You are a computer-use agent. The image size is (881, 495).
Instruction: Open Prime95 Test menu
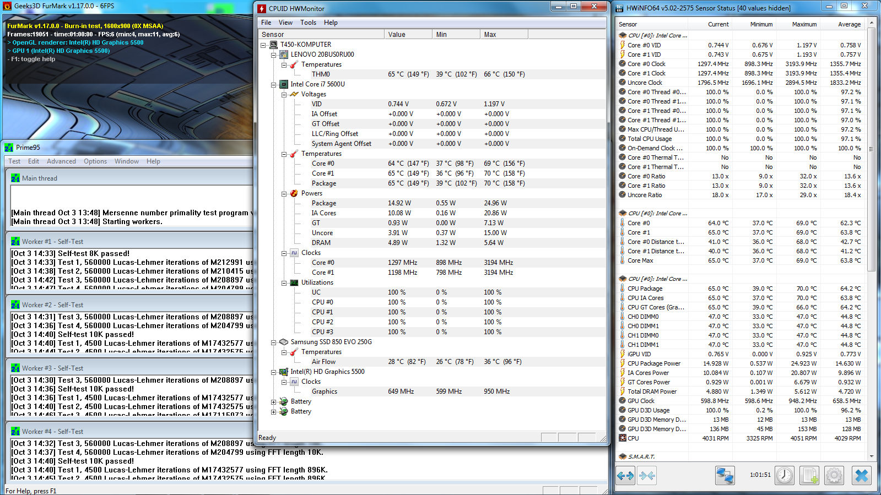tap(14, 161)
